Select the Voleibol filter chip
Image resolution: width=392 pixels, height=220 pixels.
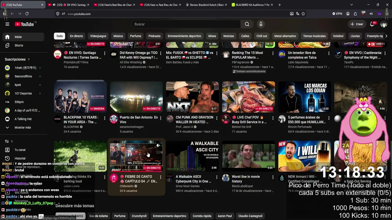point(338,36)
